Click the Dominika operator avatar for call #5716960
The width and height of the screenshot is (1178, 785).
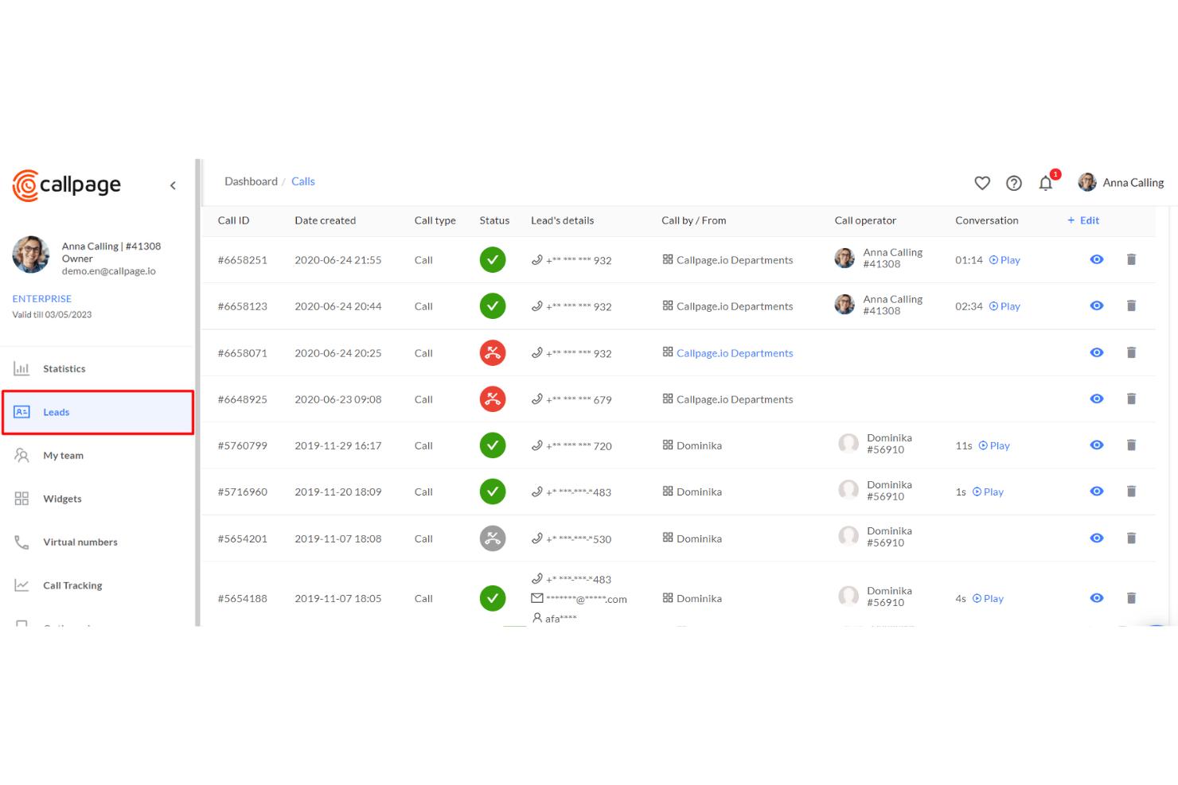(x=848, y=490)
